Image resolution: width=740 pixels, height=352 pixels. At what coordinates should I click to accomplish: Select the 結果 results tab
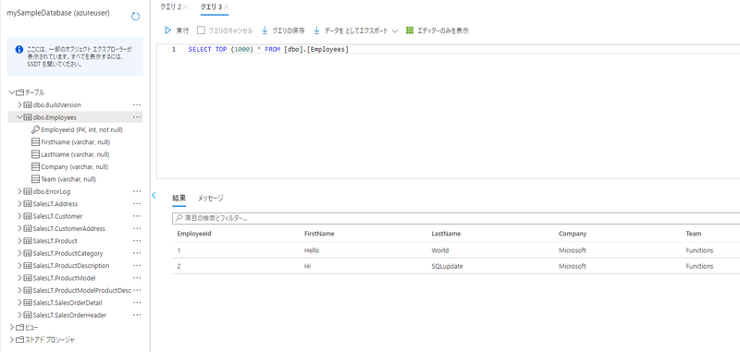point(179,198)
